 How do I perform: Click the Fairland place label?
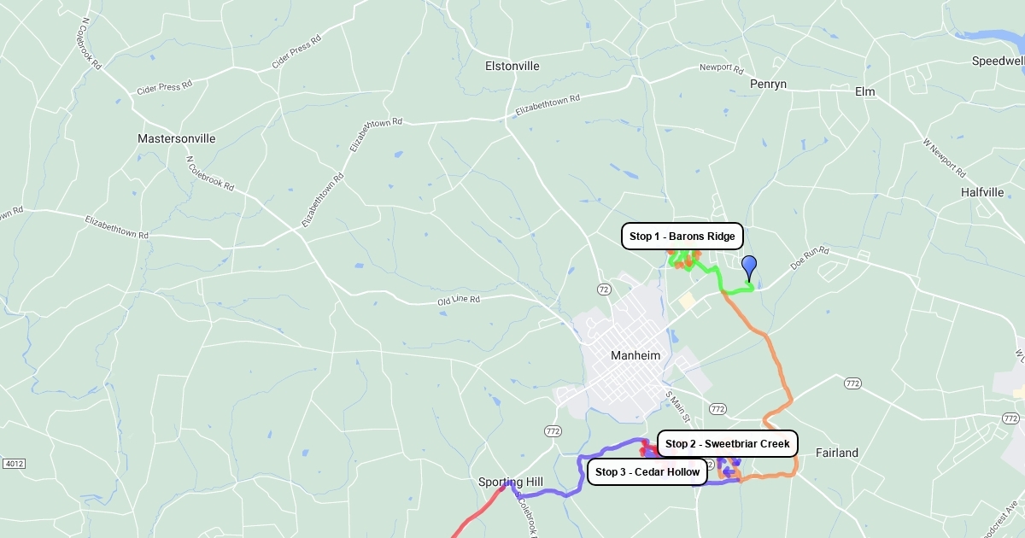[837, 453]
